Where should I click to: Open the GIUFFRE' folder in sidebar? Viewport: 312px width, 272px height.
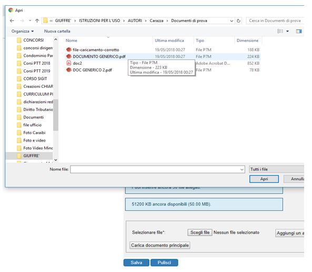pyautogui.click(x=31, y=156)
